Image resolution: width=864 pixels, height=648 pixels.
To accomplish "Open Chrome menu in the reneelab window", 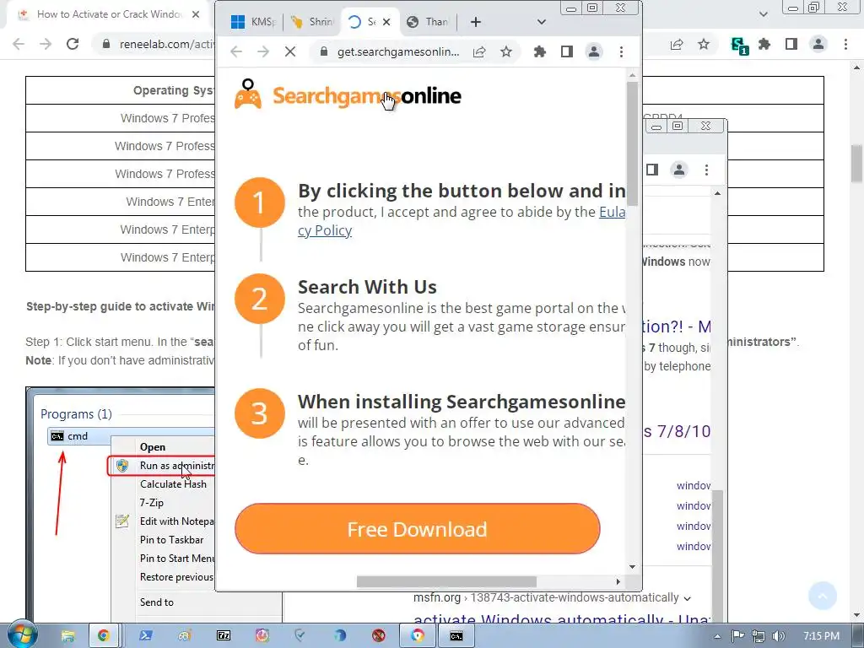I will coord(845,44).
